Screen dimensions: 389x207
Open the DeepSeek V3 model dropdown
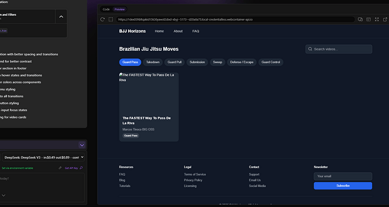(x=43, y=157)
